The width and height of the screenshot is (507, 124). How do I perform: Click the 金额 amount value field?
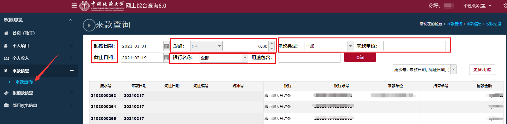click(x=247, y=46)
